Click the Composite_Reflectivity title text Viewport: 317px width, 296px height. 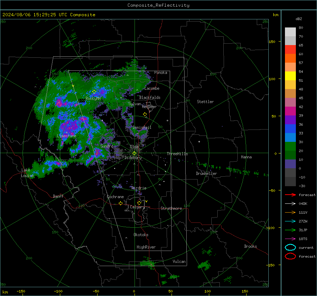(x=158, y=5)
